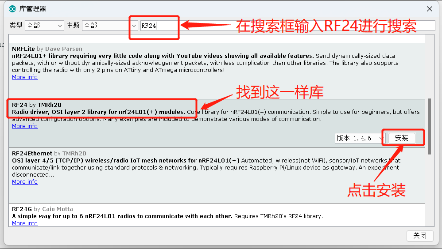Viewport: 442px width, 249px height.
Task: Click the 关闭 close button at bottom
Action: 420,235
